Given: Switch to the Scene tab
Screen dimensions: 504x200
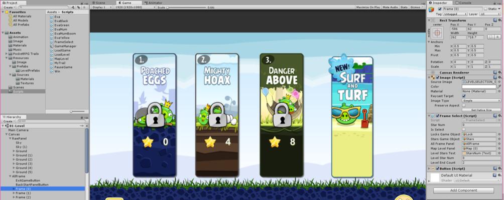Looking at the screenshot, I should [99, 2].
